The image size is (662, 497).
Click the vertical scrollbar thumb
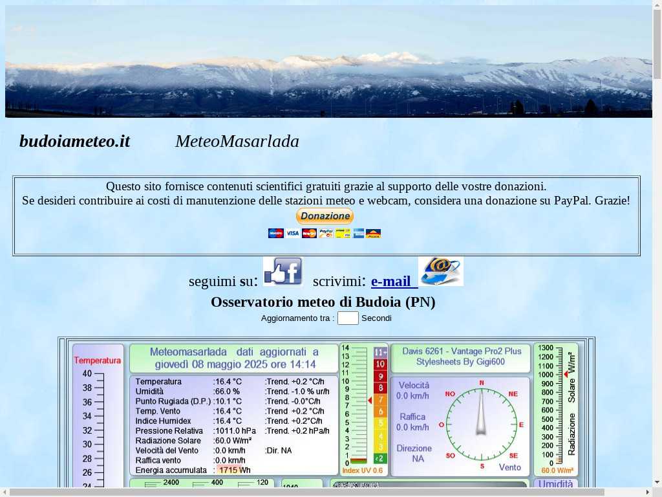(657, 43)
